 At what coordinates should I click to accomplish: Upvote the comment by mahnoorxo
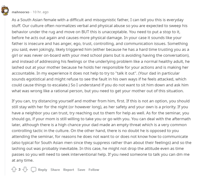[x=14, y=169]
